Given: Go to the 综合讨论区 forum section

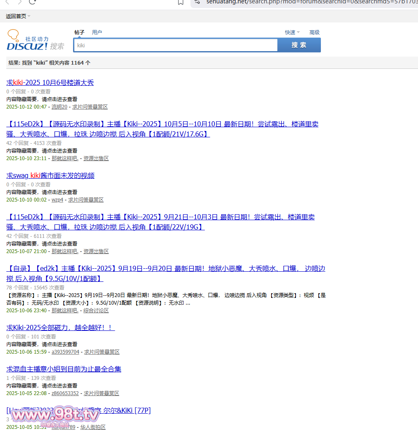Looking at the screenshot, I should click(96, 311).
